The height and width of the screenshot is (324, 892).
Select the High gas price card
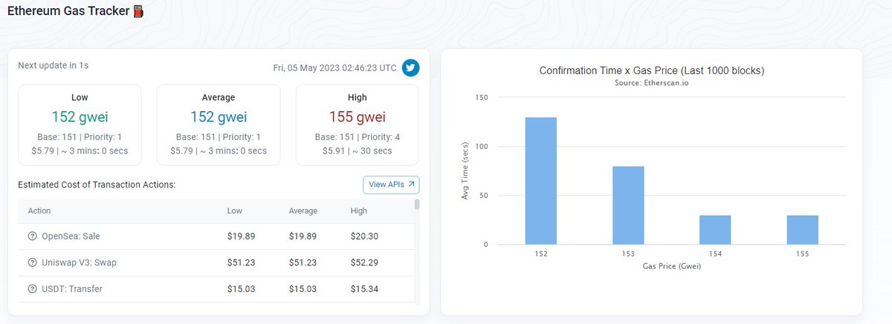(x=357, y=125)
